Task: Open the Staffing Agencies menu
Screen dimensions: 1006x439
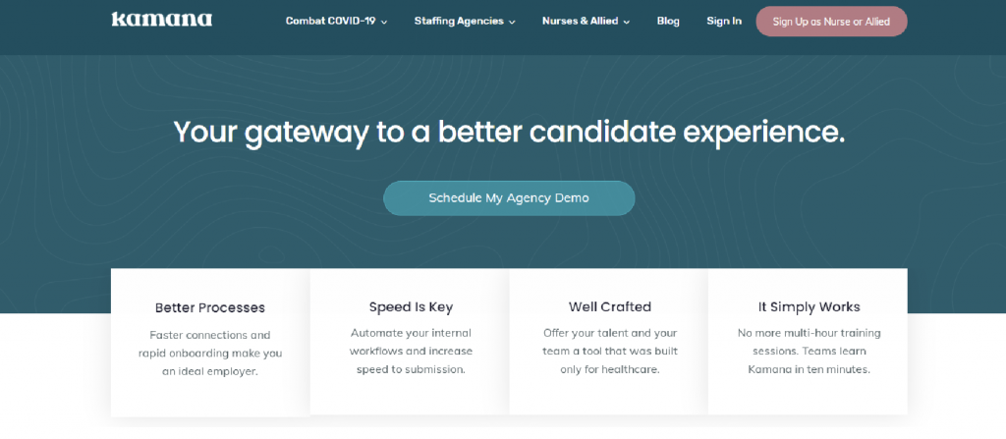Action: 465,22
